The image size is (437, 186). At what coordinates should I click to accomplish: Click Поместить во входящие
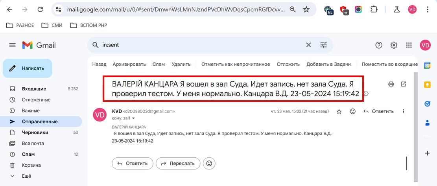pyautogui.click(x=390, y=64)
